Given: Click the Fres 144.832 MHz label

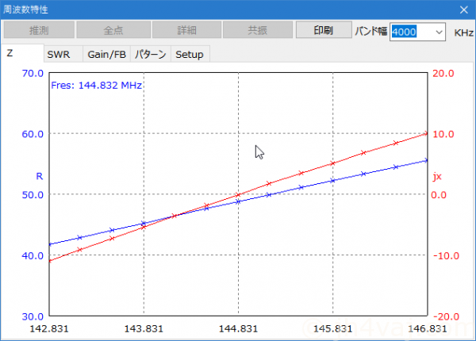Looking at the screenshot, I should (x=96, y=85).
